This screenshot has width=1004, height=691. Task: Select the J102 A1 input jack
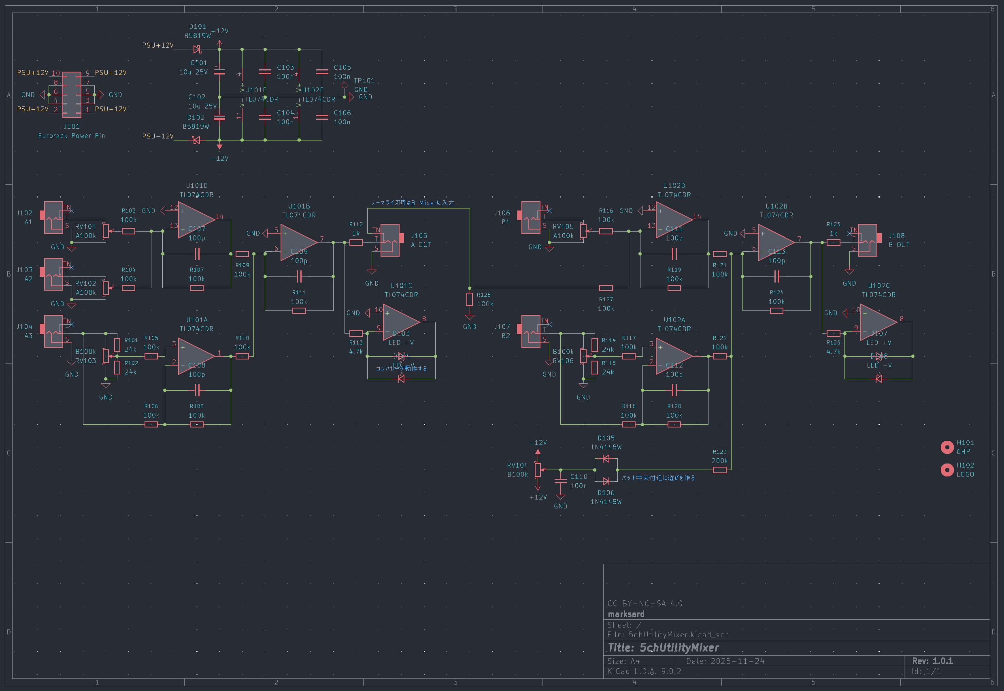(x=54, y=217)
